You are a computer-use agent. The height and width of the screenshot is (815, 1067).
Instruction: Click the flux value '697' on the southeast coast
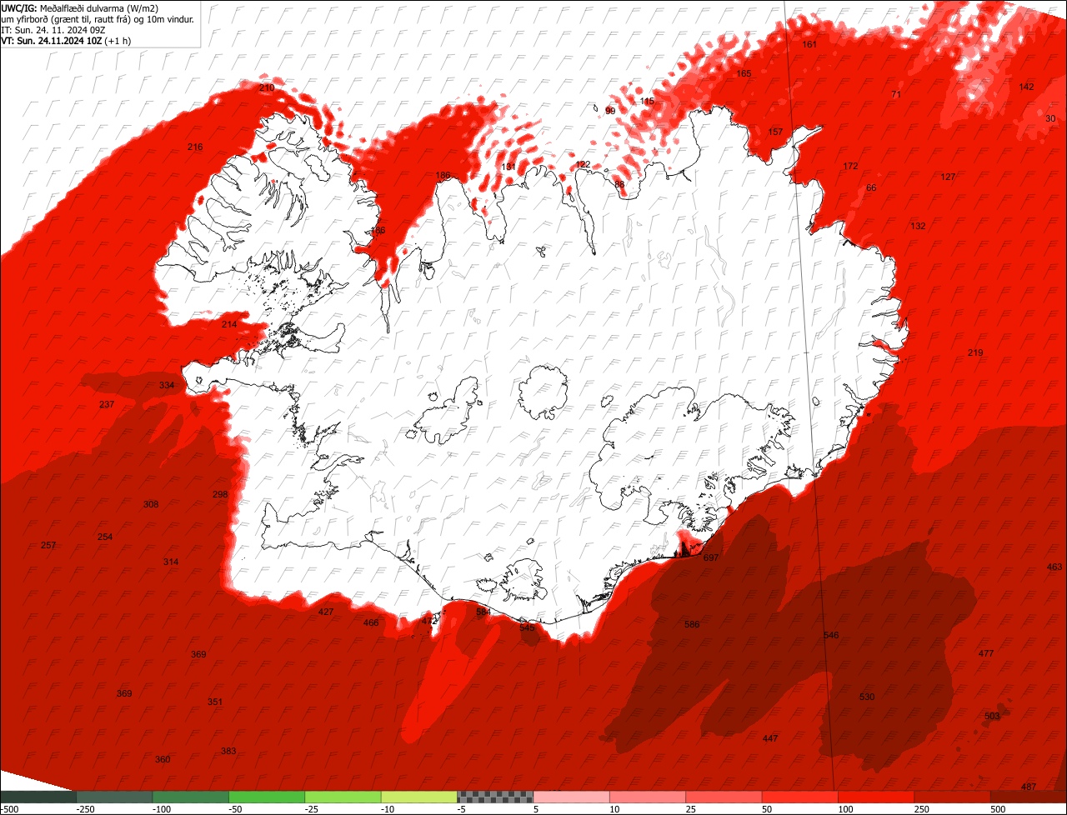[x=711, y=557]
